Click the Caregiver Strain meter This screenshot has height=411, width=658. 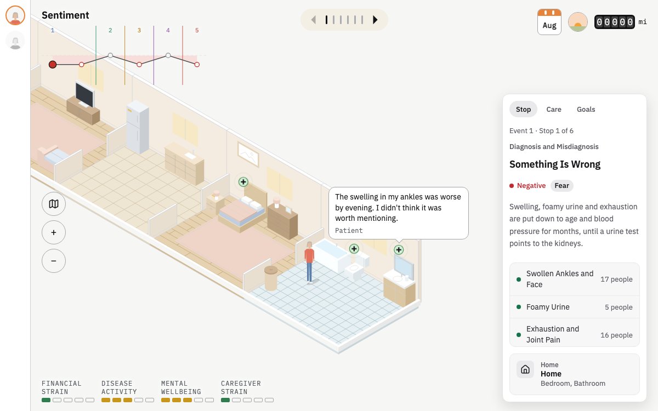pos(247,392)
